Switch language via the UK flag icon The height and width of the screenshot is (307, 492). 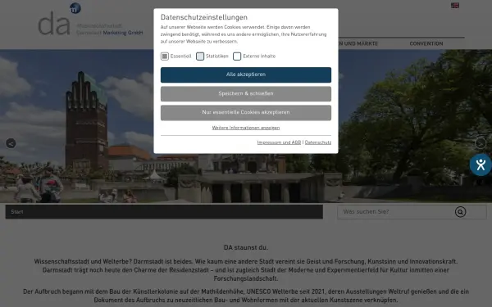[455, 6]
